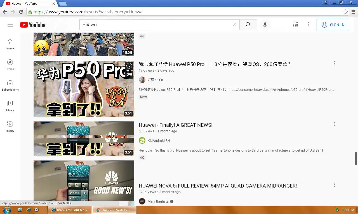The image size is (358, 214).
Task: Click the Mary Bautista channel avatar
Action: pos(142,201)
